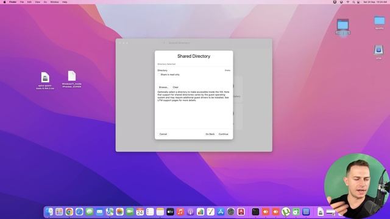Open the Window menu
The image size is (390, 219).
(54, 2)
